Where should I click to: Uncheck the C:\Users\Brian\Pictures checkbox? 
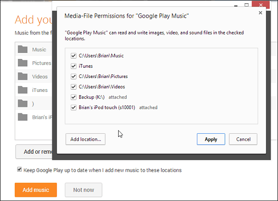[74, 76]
